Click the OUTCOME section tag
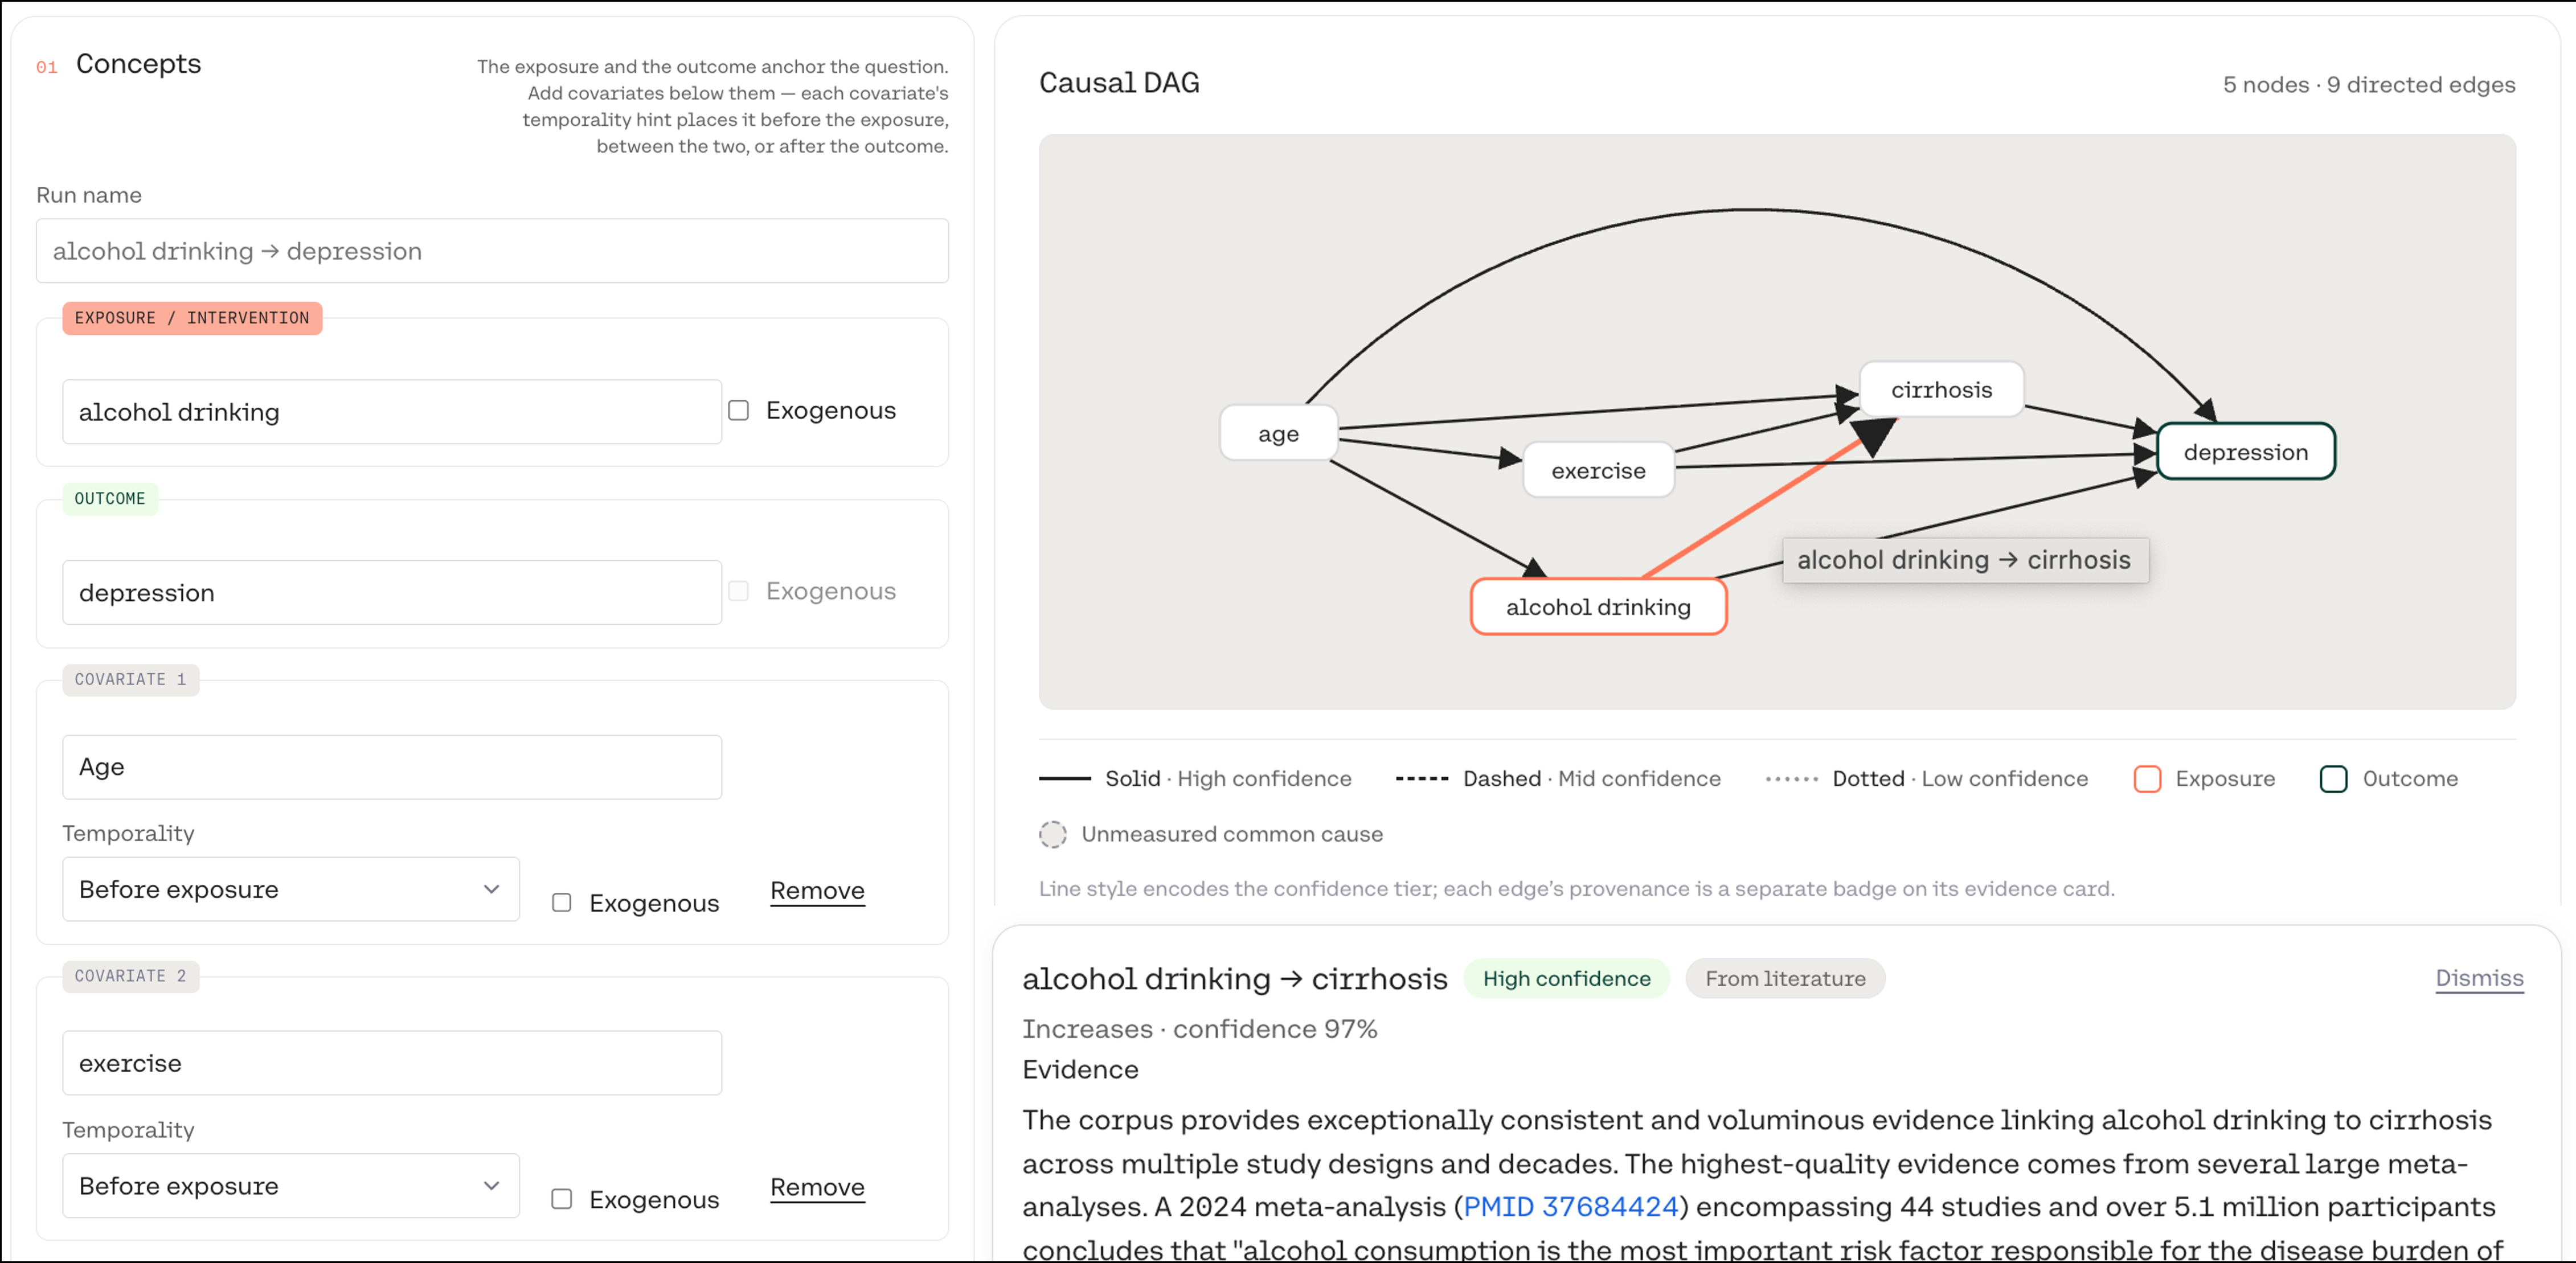The image size is (2576, 1263). 110,499
